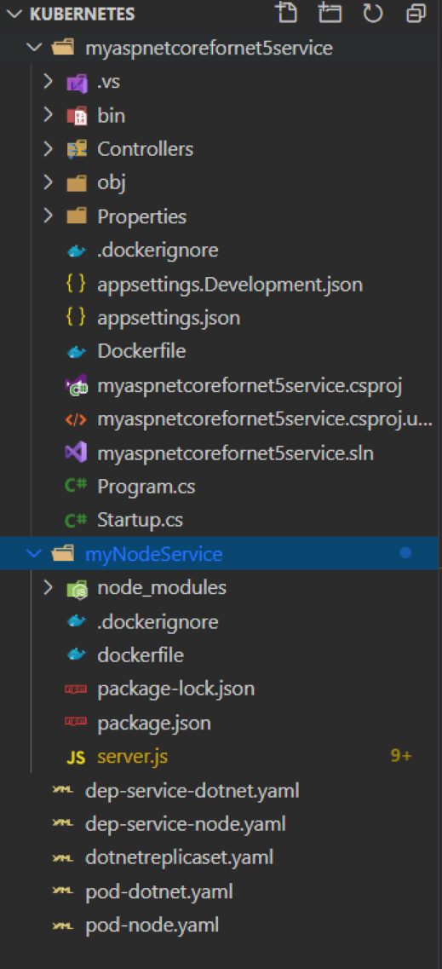Expand the node_modules folder chevron
The width and height of the screenshot is (442, 969).
[x=49, y=588]
